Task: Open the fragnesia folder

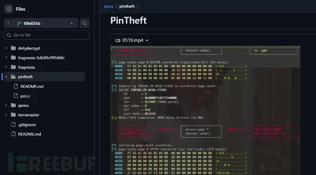Action: [x=27, y=67]
